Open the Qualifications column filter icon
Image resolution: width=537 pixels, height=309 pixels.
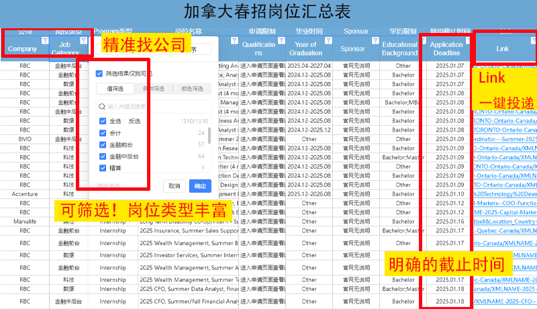[281, 40]
